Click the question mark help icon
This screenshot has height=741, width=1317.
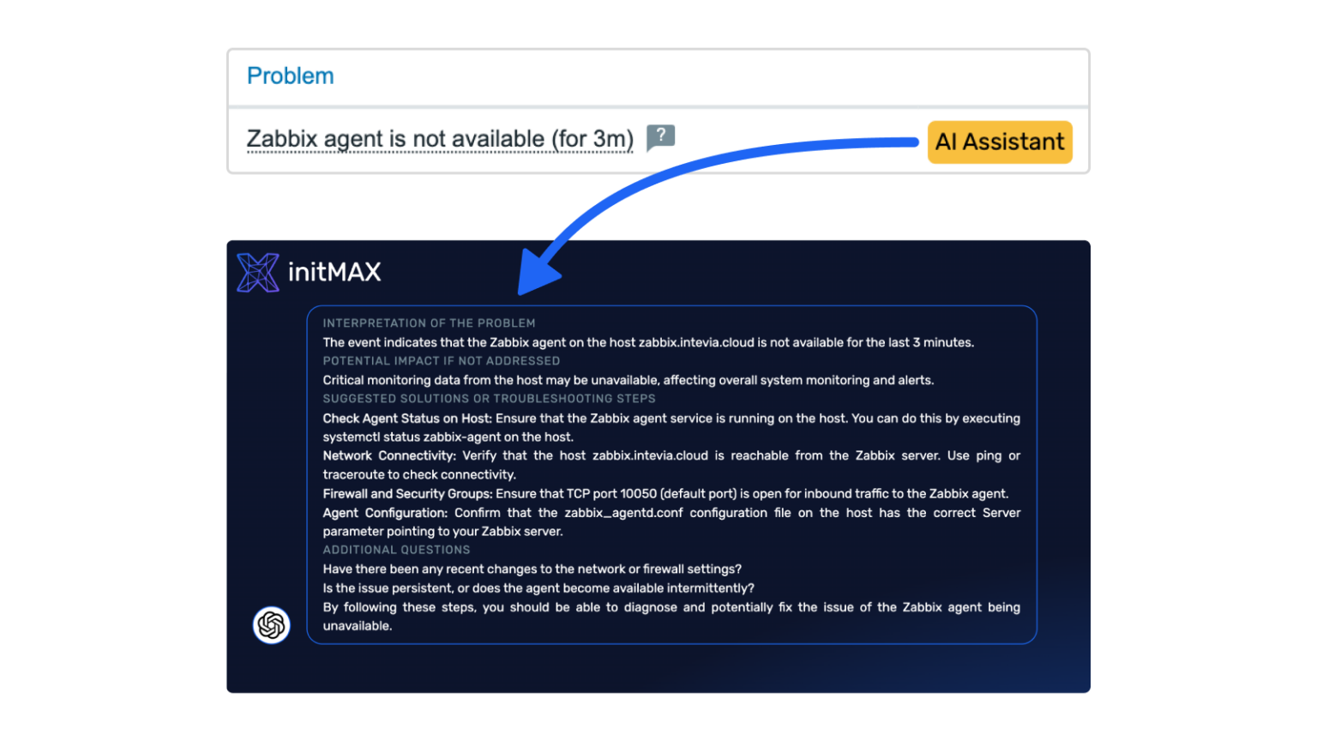point(660,136)
